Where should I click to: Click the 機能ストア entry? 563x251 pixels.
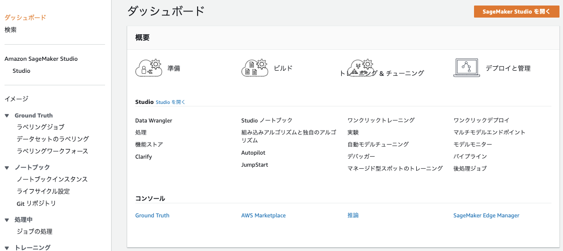click(x=149, y=145)
